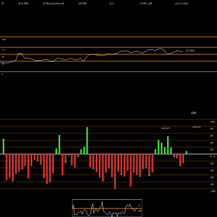
Task: Click the '(Linc Limit' company name text
Action: (x=181, y=3)
